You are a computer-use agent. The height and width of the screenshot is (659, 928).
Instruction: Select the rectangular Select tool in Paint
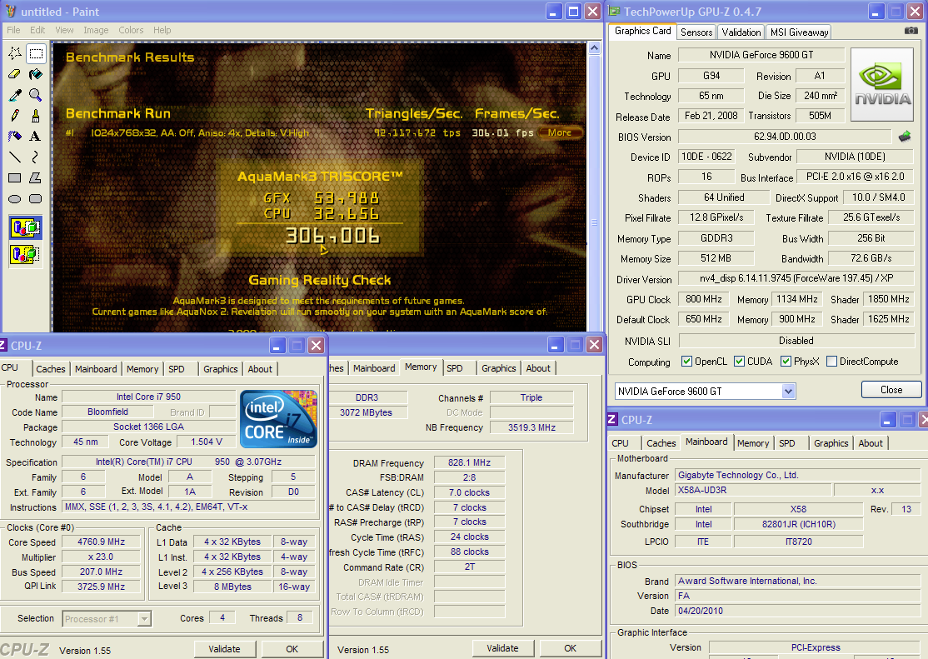click(x=36, y=54)
